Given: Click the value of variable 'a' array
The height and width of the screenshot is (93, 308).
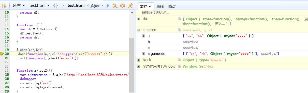Looking at the screenshot, I should pos(218,36).
